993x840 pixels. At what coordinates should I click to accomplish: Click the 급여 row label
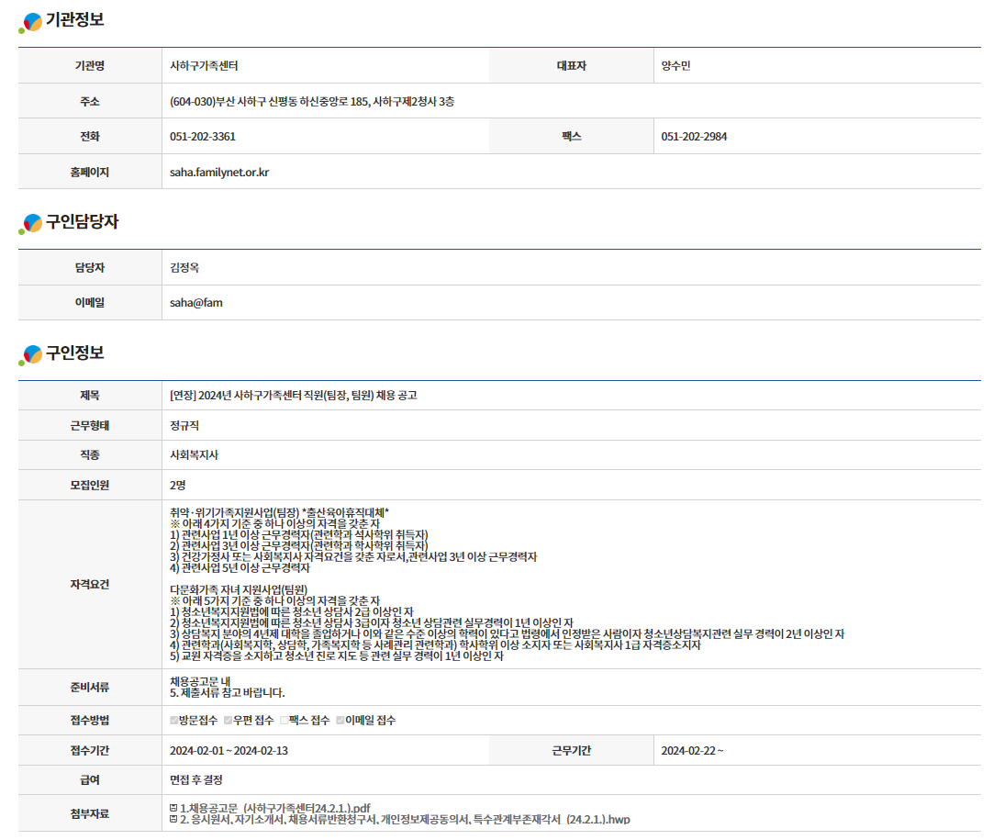(90, 779)
